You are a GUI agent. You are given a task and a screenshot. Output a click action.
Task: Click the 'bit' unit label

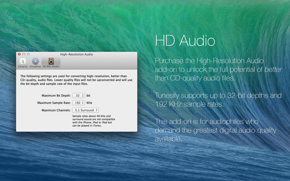tap(88, 96)
